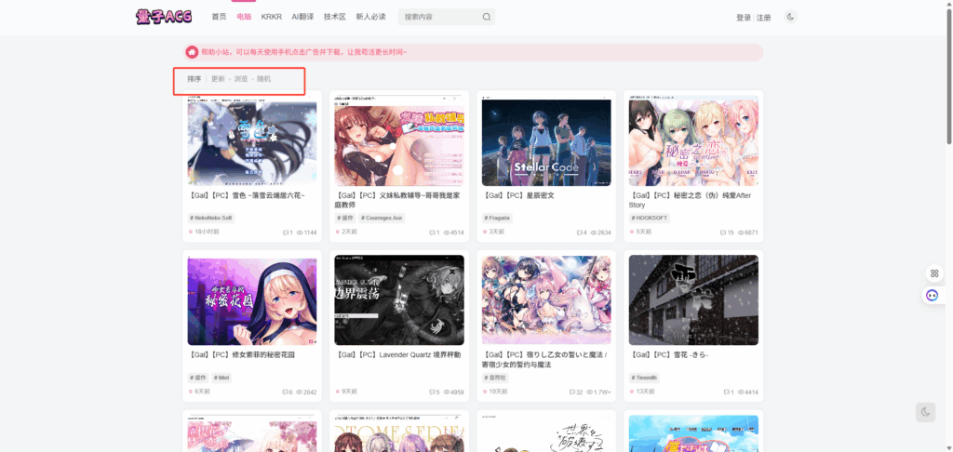Sort posts by 更新
953x452 pixels.
pos(218,79)
